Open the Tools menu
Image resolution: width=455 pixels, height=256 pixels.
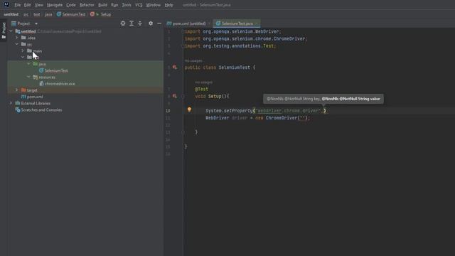click(127, 5)
